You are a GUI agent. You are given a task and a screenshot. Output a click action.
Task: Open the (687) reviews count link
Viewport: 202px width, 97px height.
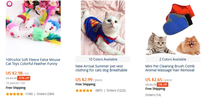click(x=99, y=91)
